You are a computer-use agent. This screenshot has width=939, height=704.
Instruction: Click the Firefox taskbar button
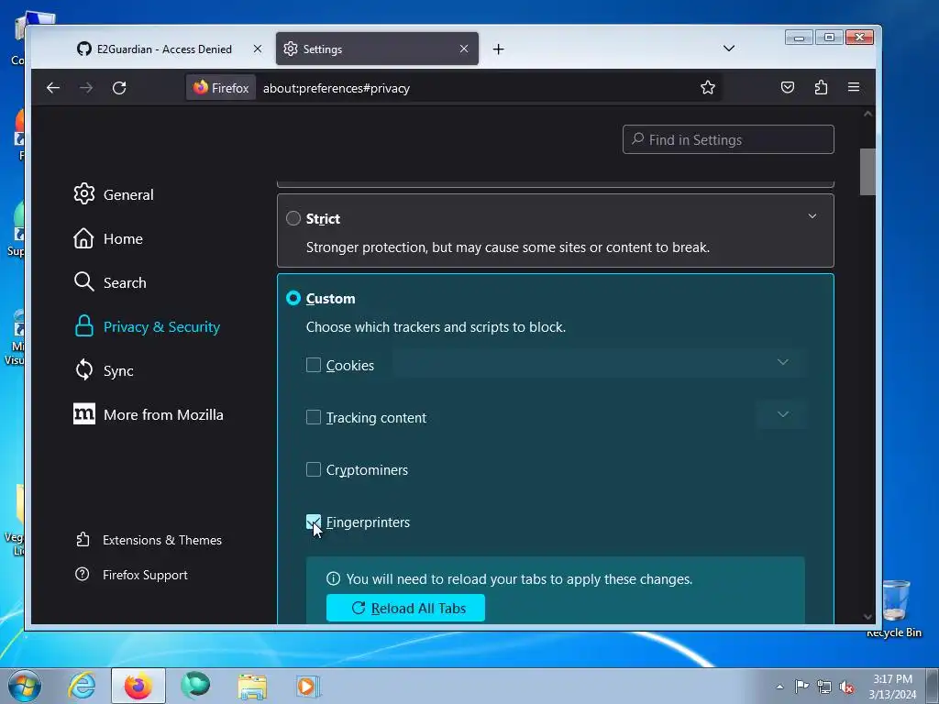pyautogui.click(x=138, y=686)
